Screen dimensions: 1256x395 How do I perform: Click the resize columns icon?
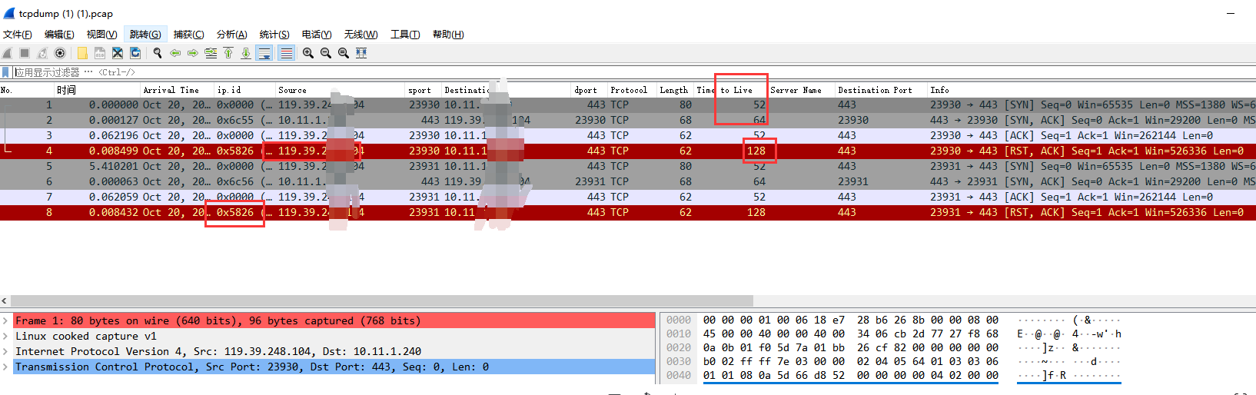[x=361, y=53]
